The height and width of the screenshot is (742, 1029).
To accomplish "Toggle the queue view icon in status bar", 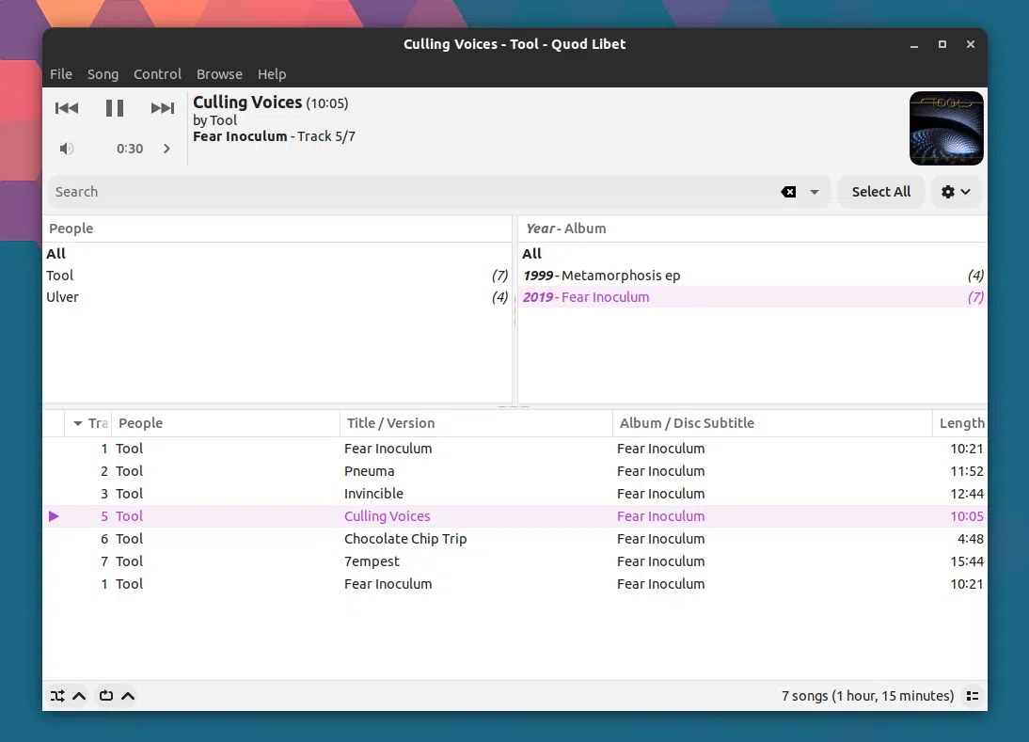I will 973,696.
